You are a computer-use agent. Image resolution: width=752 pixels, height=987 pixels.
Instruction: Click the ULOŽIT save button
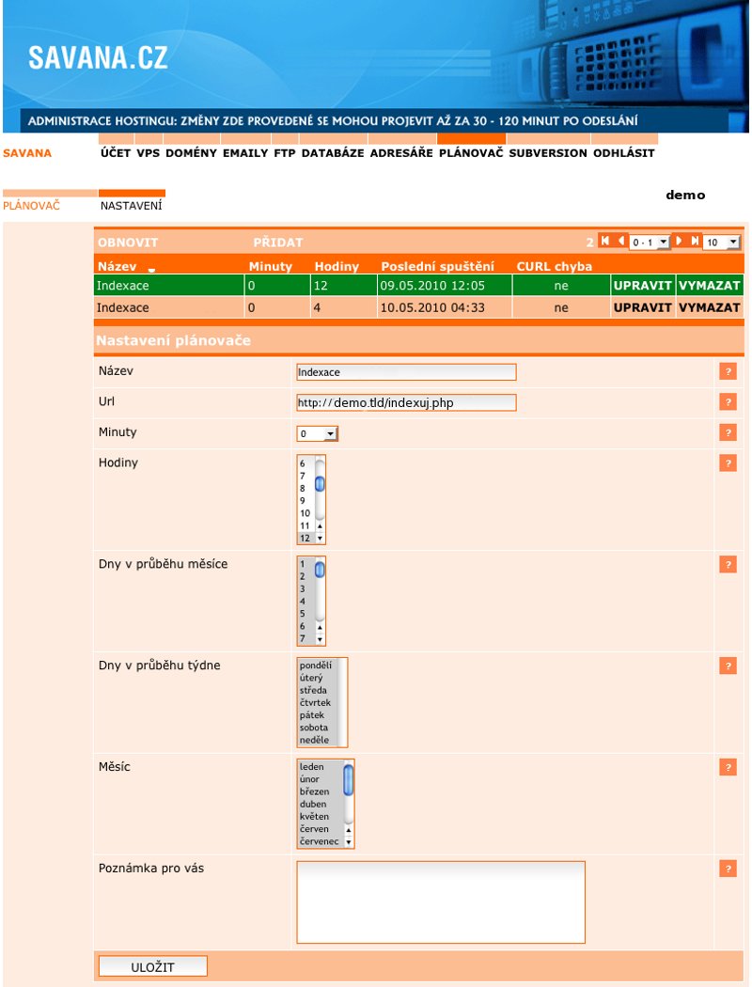pyautogui.click(x=153, y=967)
